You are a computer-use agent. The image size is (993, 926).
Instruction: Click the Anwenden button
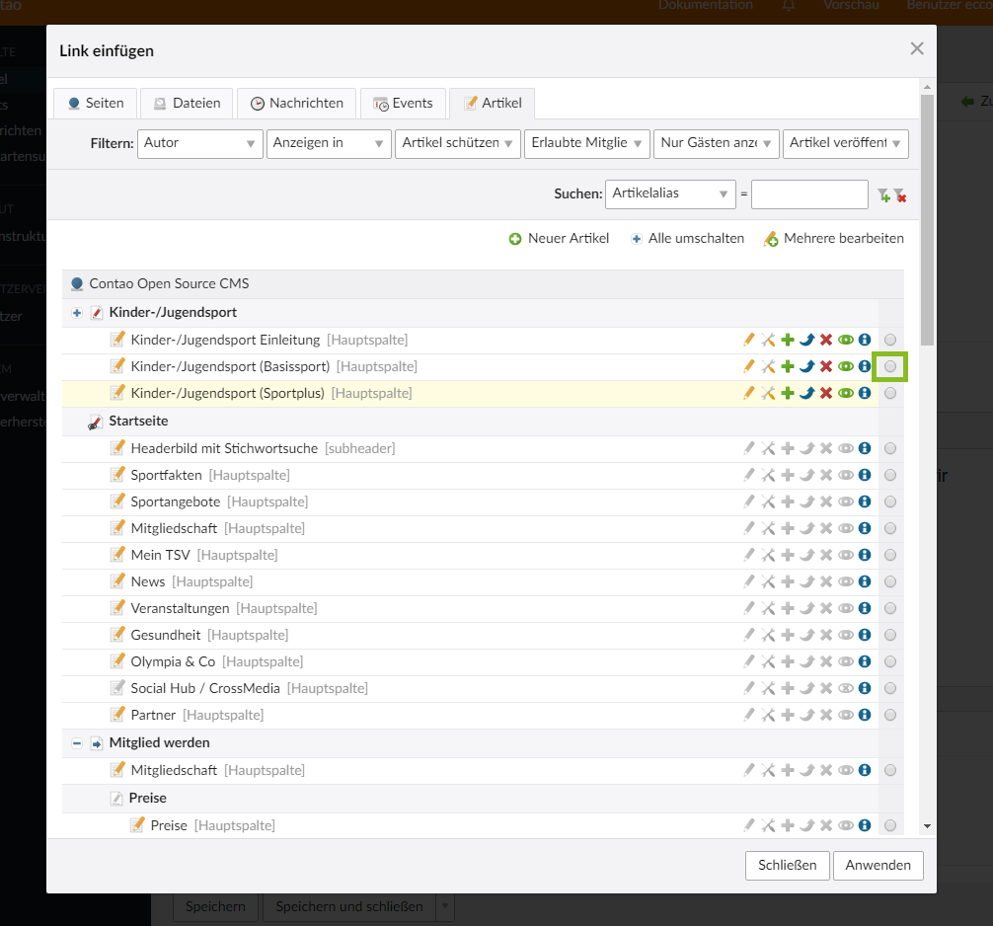(878, 865)
